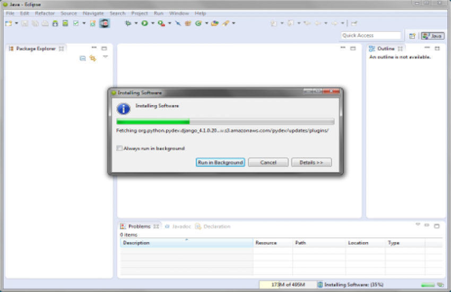Click the New Java Class green icon

click(x=198, y=23)
